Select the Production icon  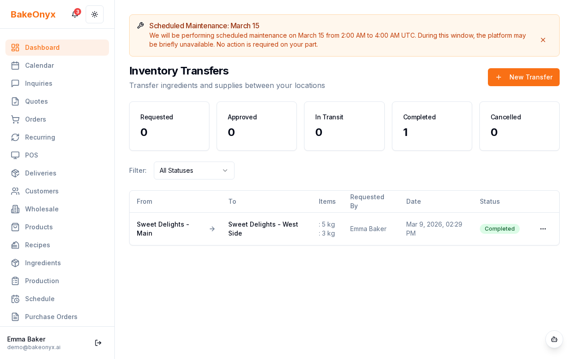[x=15, y=281]
